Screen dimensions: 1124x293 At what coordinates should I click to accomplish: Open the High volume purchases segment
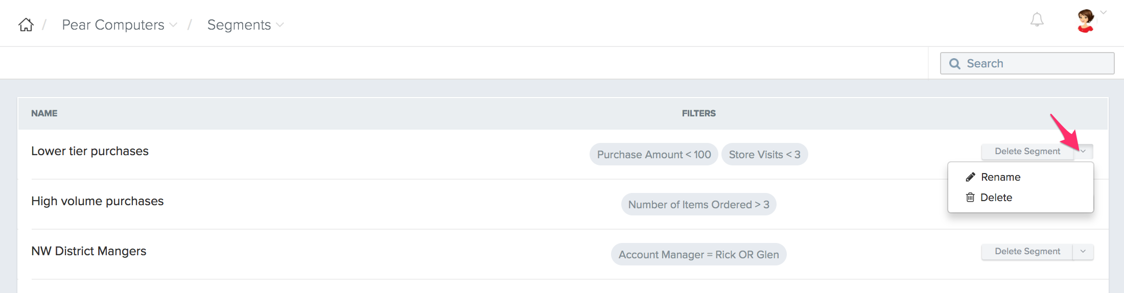click(x=98, y=201)
